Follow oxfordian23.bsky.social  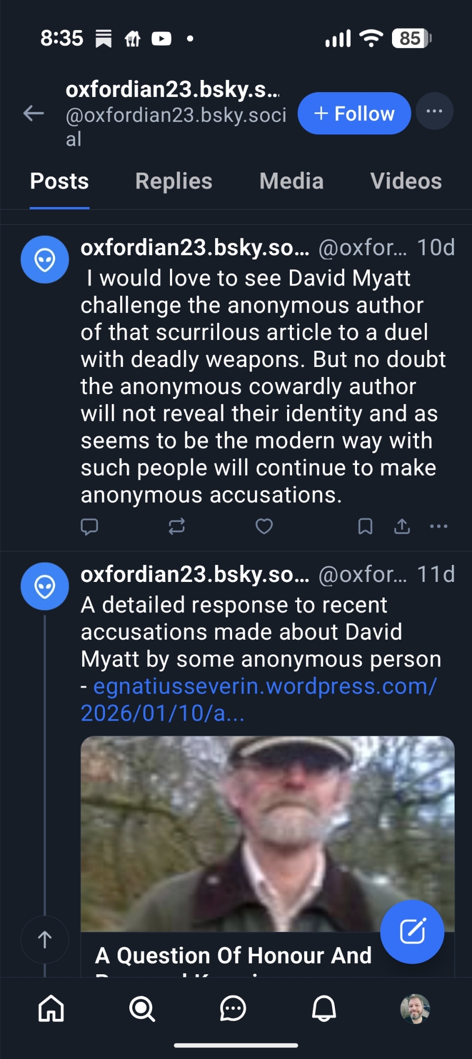[x=354, y=113]
